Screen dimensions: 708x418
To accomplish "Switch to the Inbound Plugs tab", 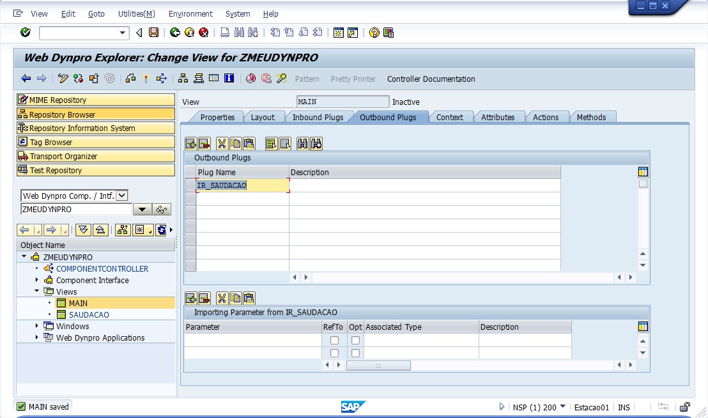I will click(x=318, y=118).
